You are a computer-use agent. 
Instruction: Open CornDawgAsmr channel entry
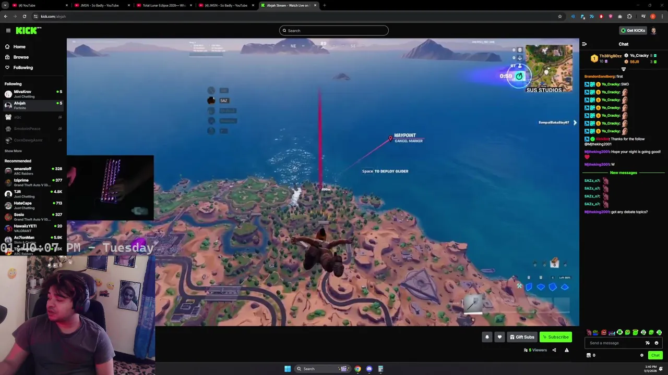[x=32, y=140]
